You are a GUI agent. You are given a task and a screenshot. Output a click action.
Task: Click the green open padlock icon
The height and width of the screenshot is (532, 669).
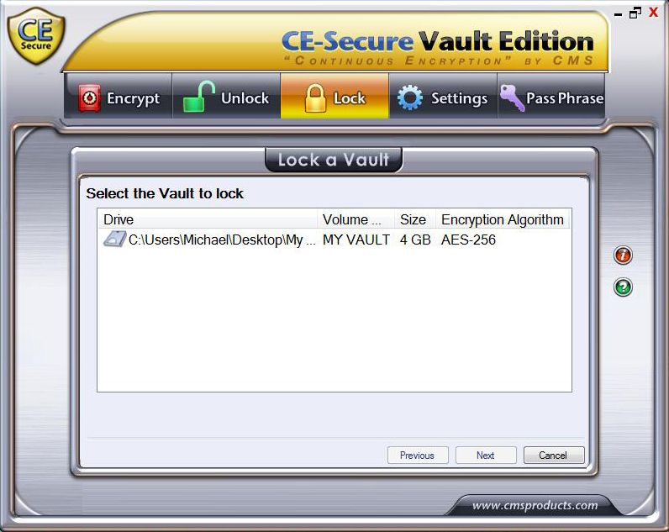[198, 97]
